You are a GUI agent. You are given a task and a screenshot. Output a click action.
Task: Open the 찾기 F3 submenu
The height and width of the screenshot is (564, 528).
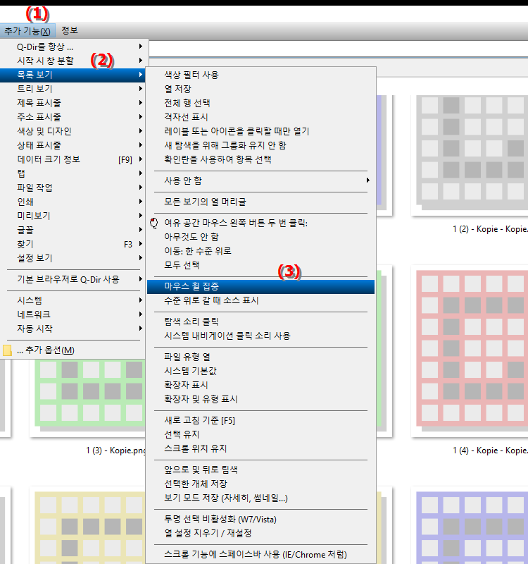73,244
